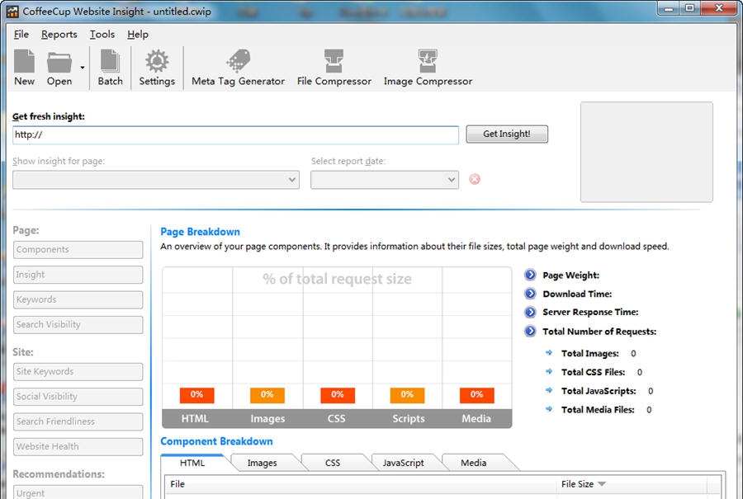Launch Batch processing from the toolbar
This screenshot has height=499, width=743.
click(110, 67)
